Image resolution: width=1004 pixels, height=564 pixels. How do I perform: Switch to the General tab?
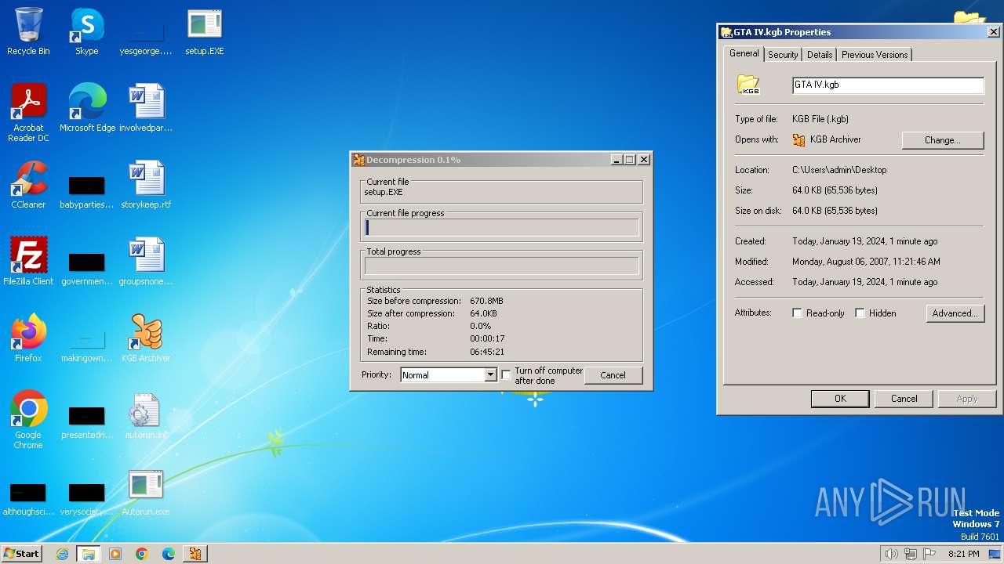pyautogui.click(x=744, y=53)
